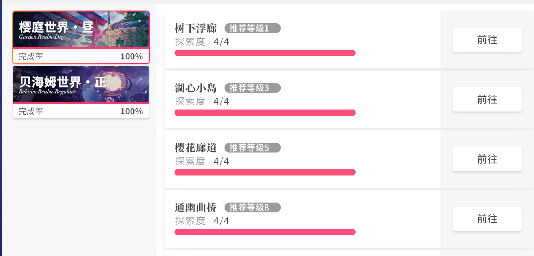534x256 pixels.
Task: Click 前往 button for 树下浮廊
Action: point(487,40)
